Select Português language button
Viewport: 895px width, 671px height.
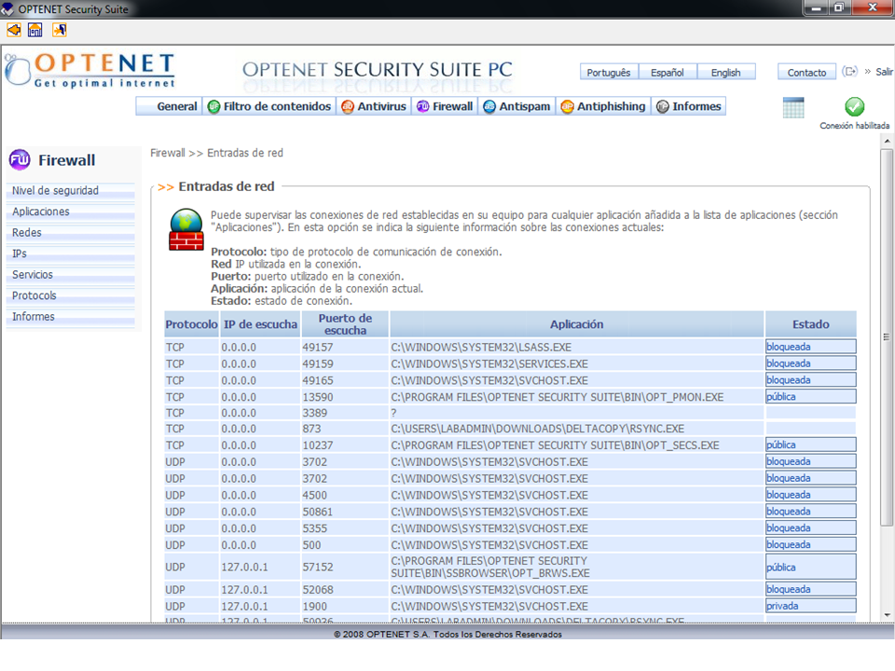pyautogui.click(x=609, y=73)
